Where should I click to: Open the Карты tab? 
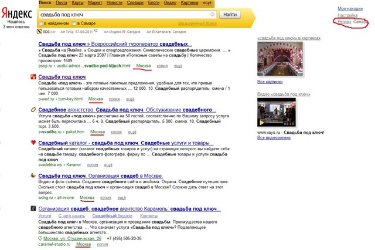[x=77, y=2]
